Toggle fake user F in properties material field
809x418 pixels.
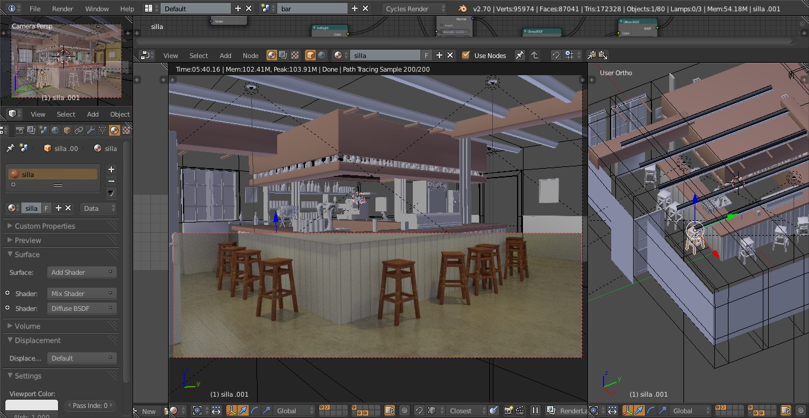46,208
